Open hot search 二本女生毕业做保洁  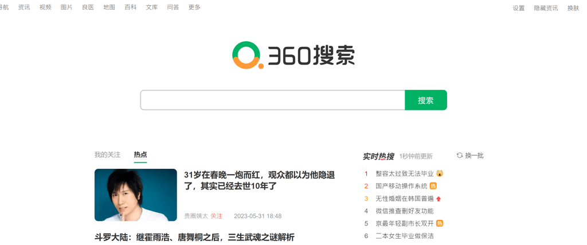click(405, 236)
